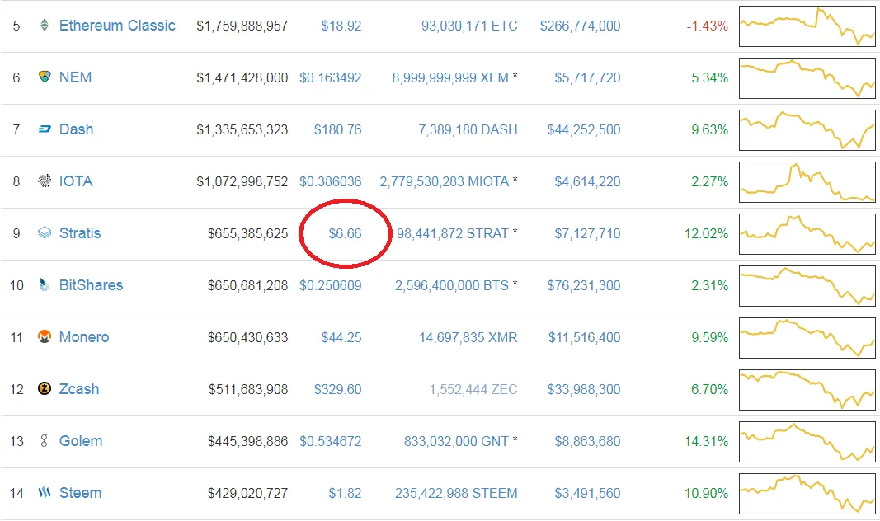
Task: Click Steem price $1.82
Action: point(345,493)
